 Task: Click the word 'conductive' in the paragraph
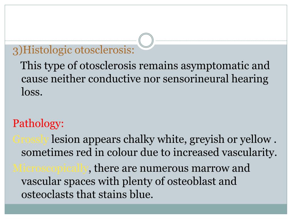[x=114, y=79]
